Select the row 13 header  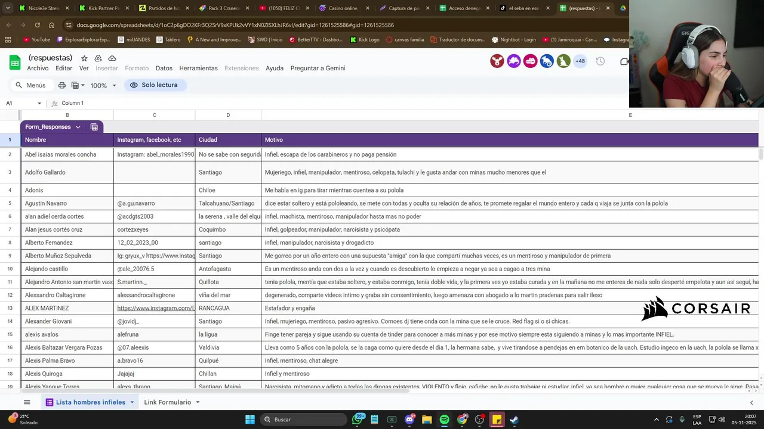pos(10,308)
